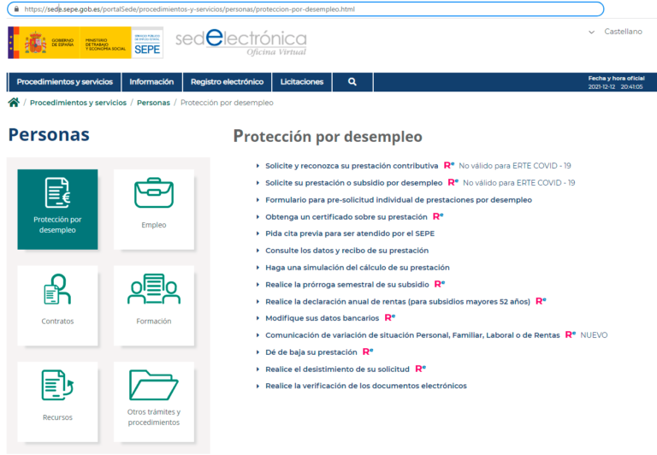Click the Protección por desempleo document icon tile
The image size is (657, 455).
[57, 209]
